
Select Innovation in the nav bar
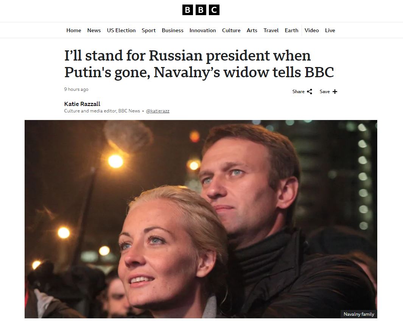point(203,30)
